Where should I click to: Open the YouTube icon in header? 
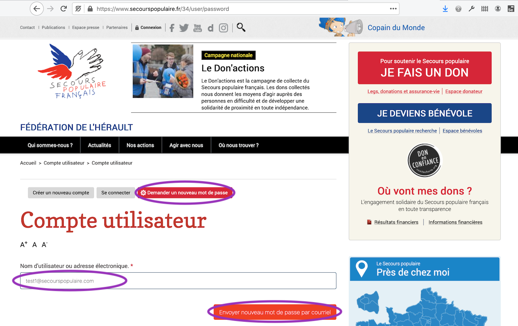tap(198, 28)
